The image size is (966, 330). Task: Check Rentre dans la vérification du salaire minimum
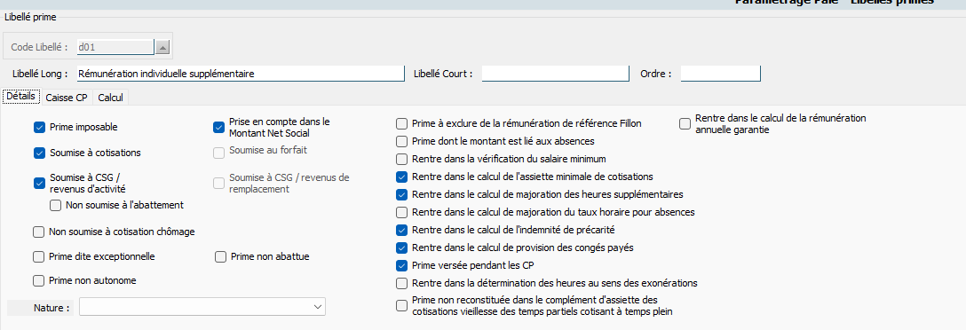pyautogui.click(x=401, y=159)
